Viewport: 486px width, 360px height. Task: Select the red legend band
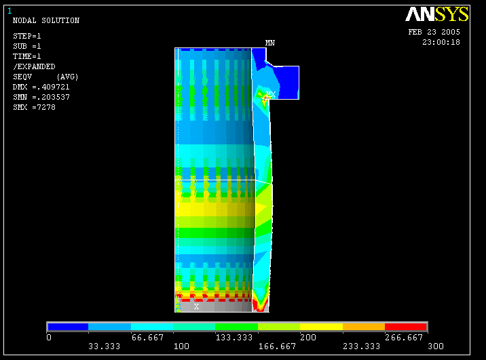pos(406,327)
